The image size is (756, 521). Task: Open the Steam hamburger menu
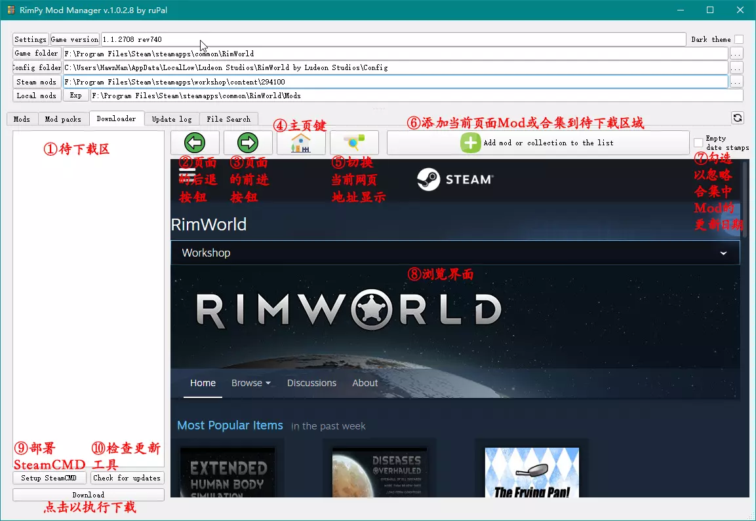[x=187, y=174]
